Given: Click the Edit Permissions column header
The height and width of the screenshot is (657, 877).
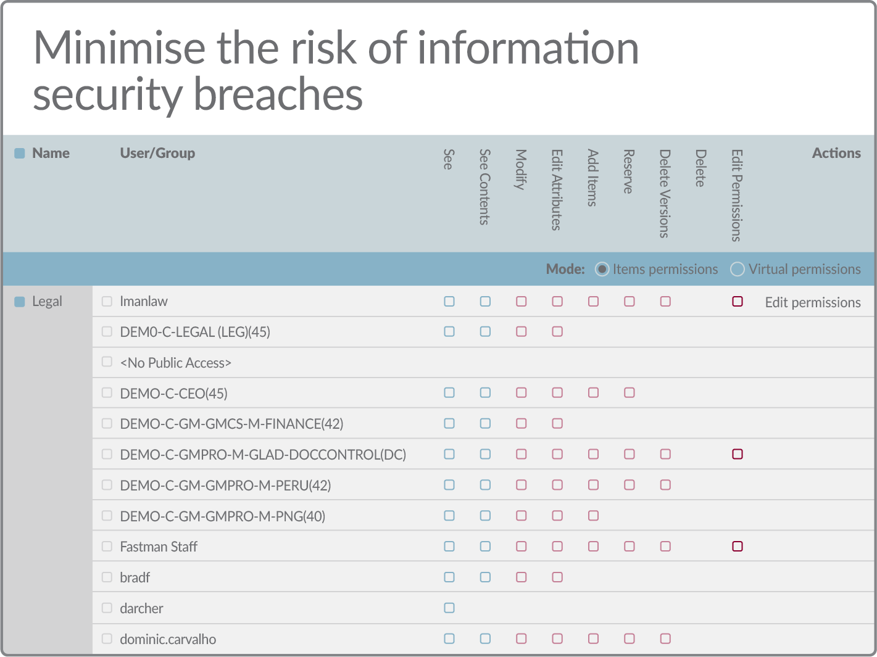Looking at the screenshot, I should click(736, 195).
